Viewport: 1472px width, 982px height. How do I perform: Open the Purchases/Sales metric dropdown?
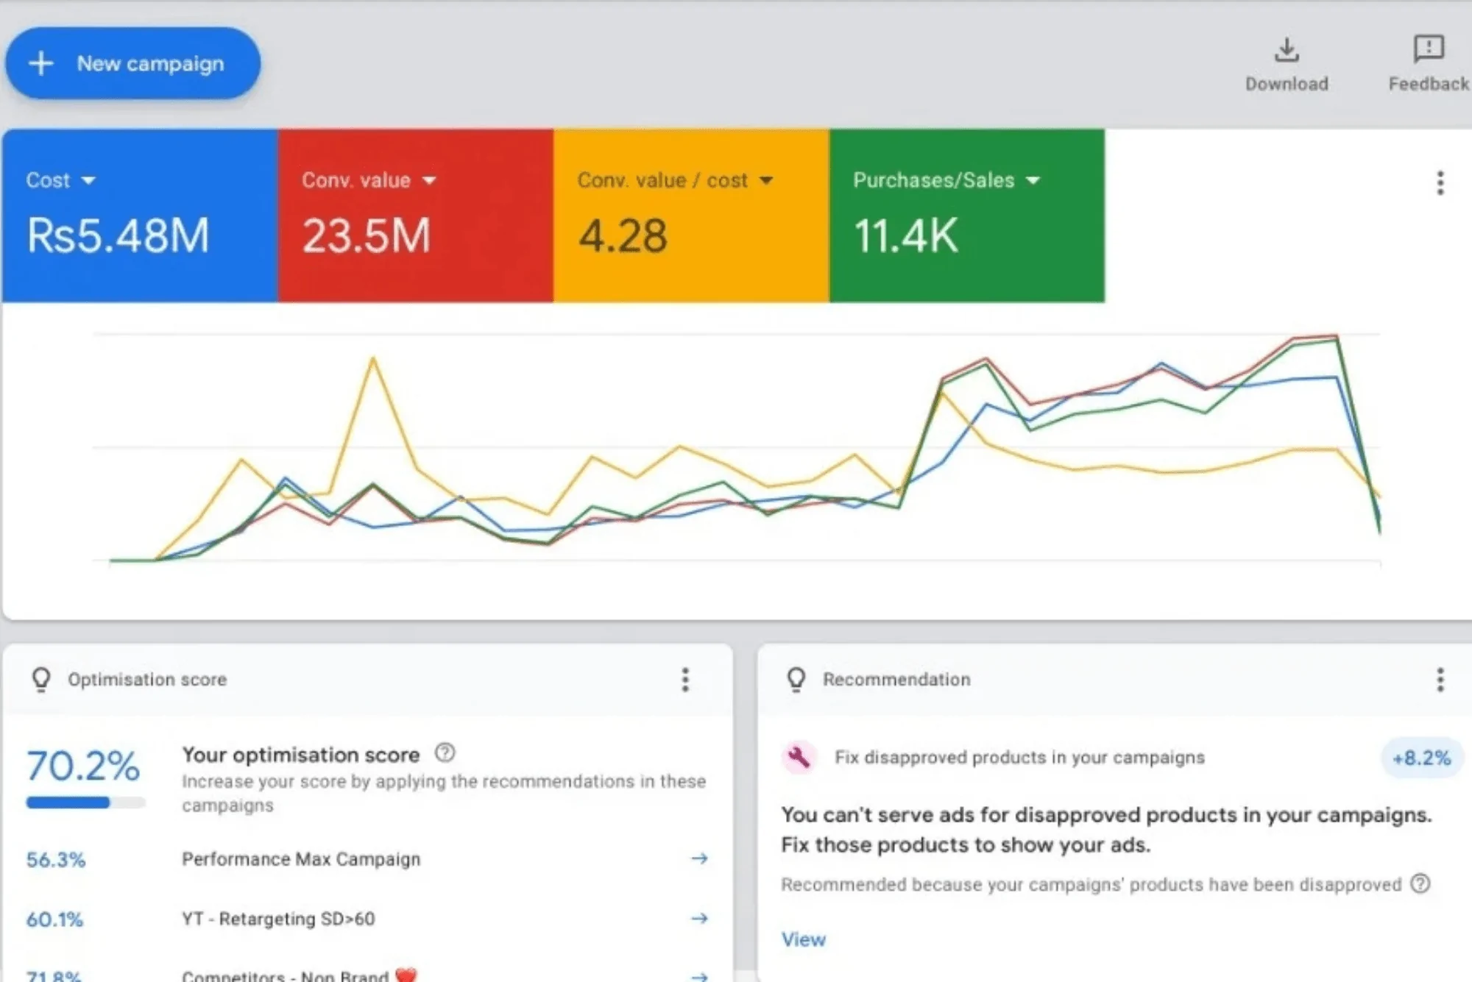[x=1033, y=180]
